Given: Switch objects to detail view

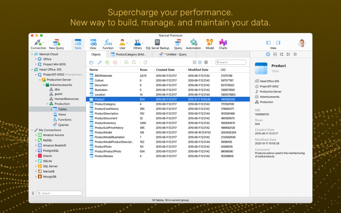Looking at the screenshot, I should click(206, 62).
